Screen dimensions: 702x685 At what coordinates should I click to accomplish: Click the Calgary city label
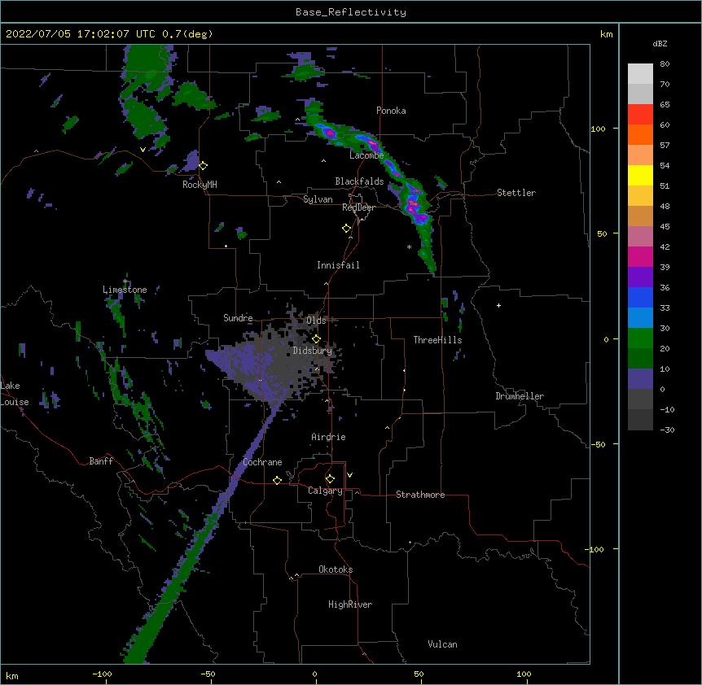click(325, 491)
